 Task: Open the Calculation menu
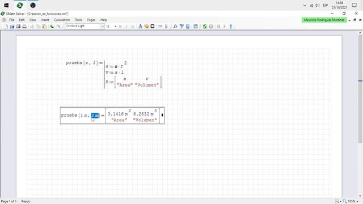click(62, 20)
